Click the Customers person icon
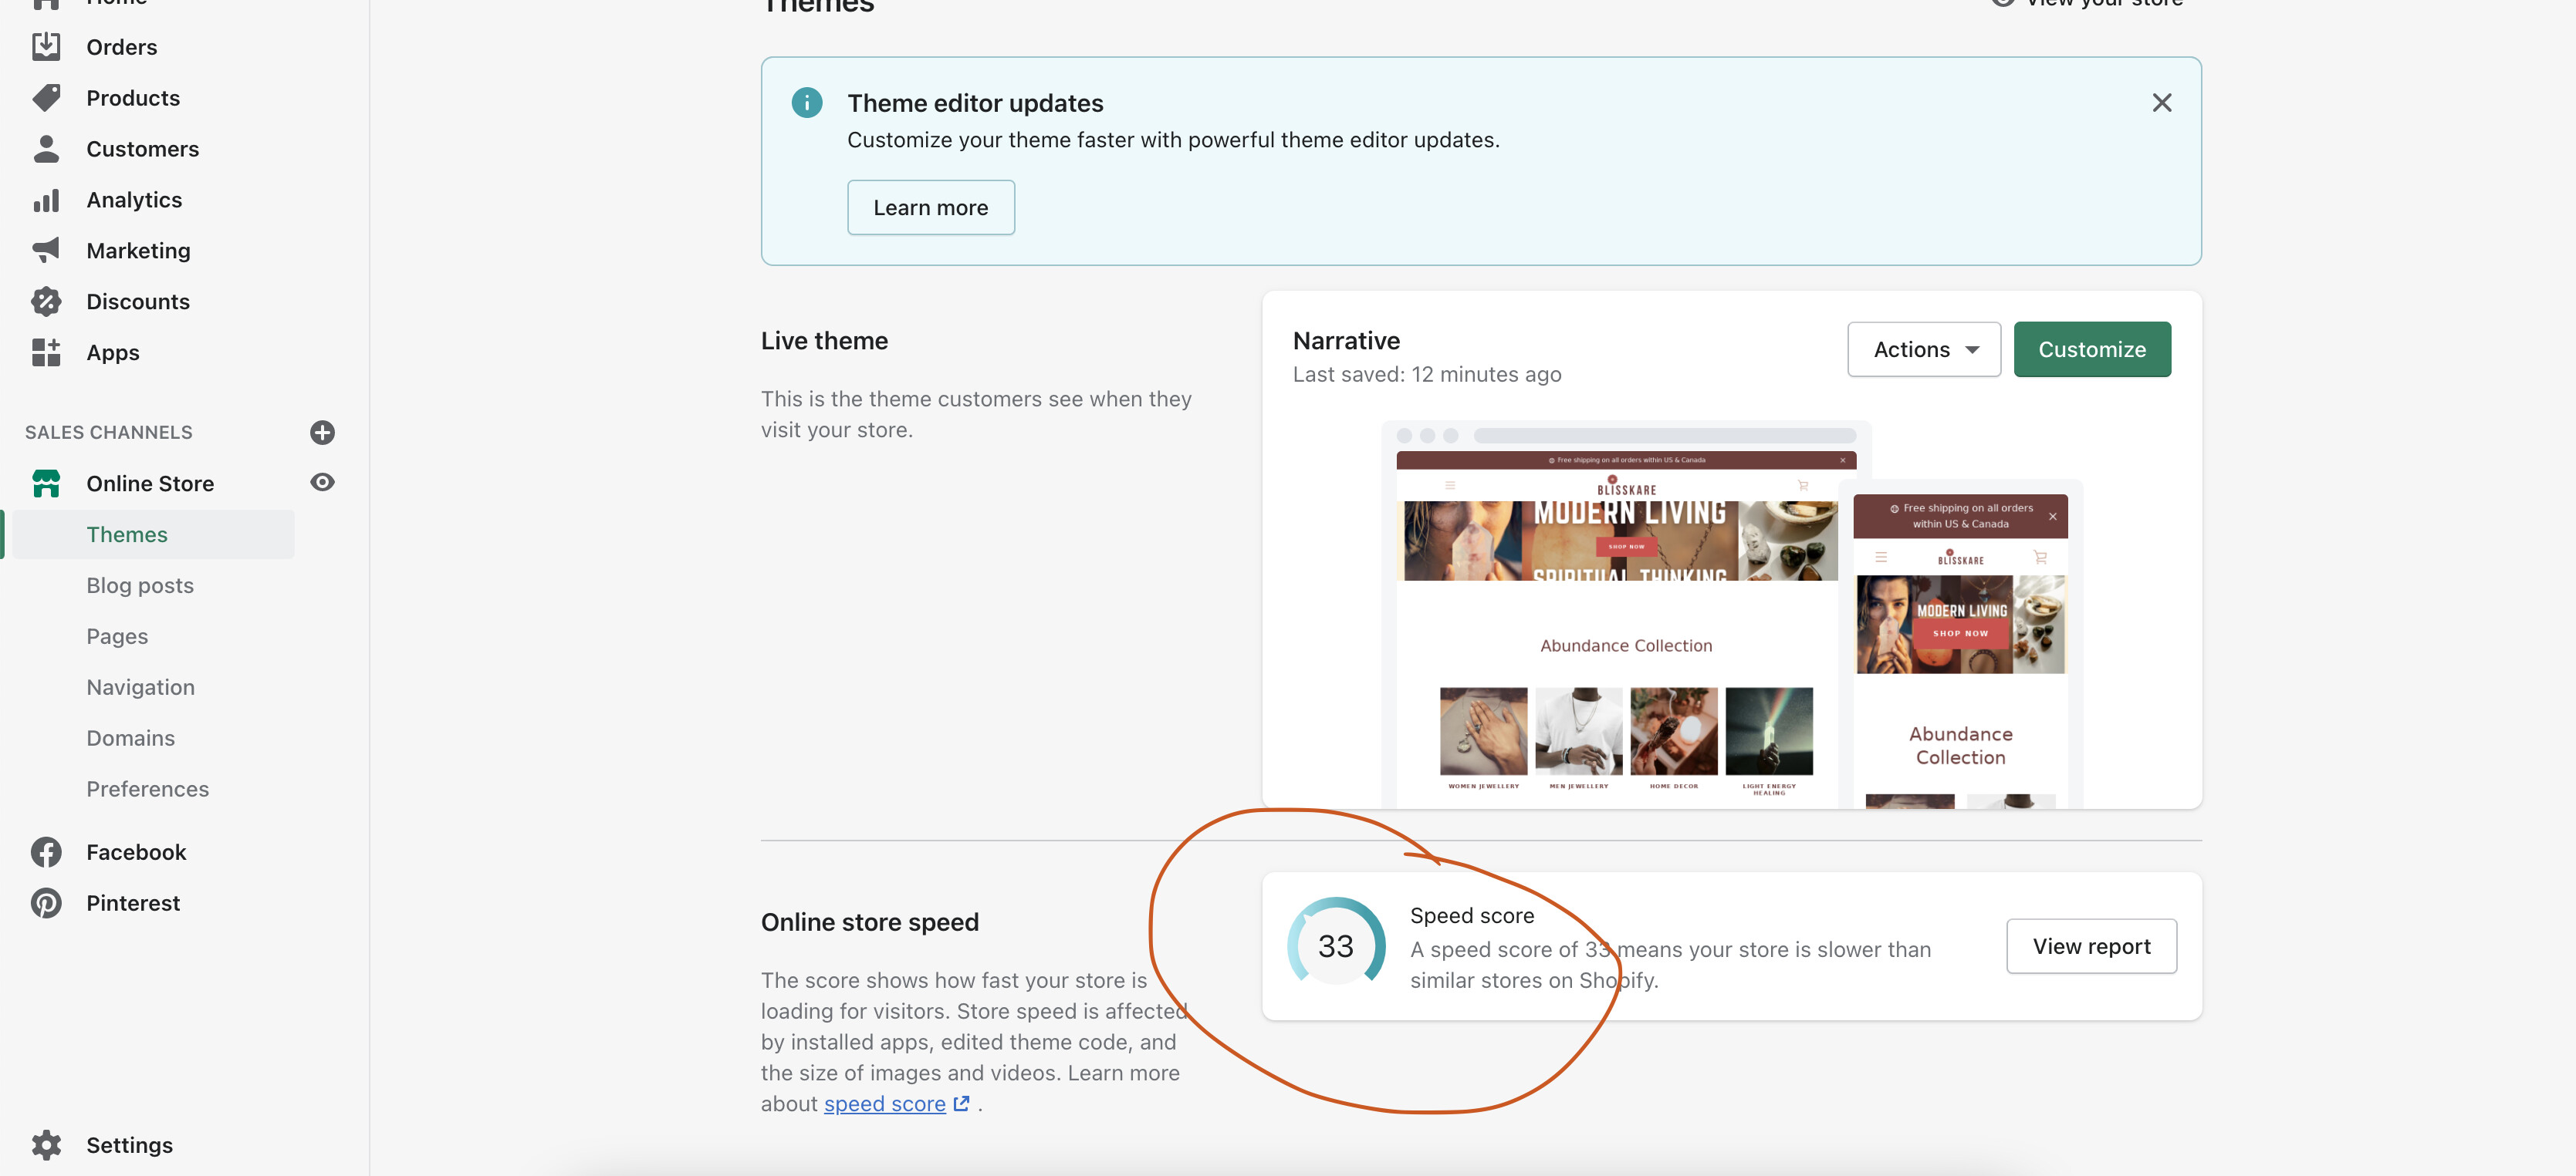Image resolution: width=2576 pixels, height=1176 pixels. [46, 149]
